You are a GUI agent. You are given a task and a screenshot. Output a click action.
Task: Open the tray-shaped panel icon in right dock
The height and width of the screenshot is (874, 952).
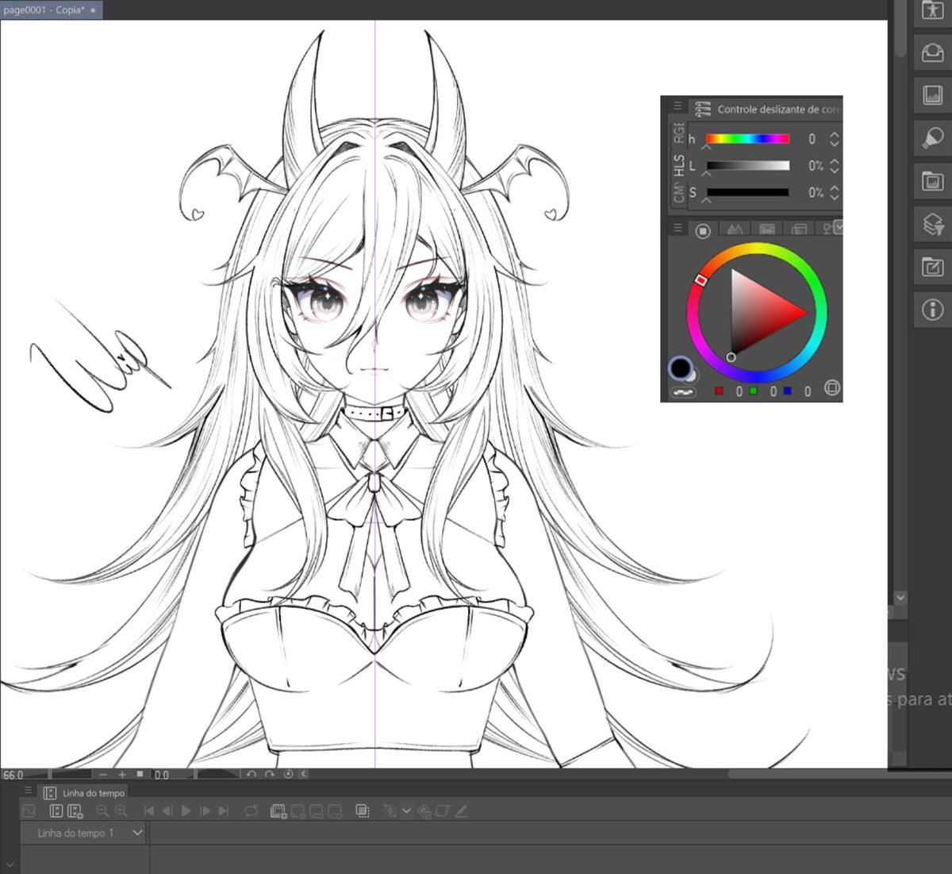(932, 52)
